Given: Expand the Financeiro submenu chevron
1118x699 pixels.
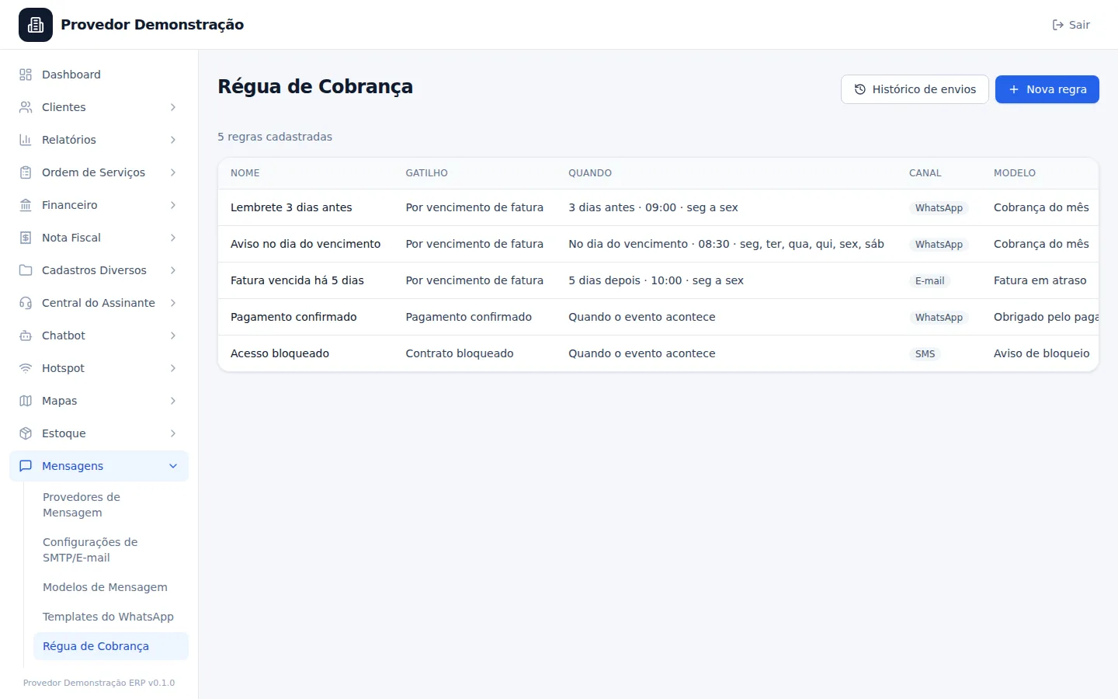Looking at the screenshot, I should 173,205.
